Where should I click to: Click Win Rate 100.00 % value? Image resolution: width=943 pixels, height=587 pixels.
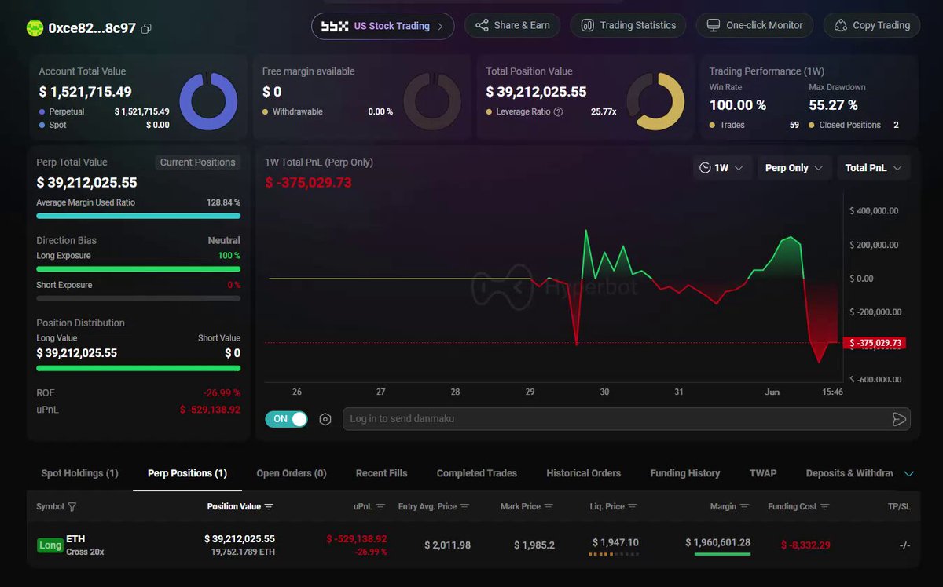[737, 105]
